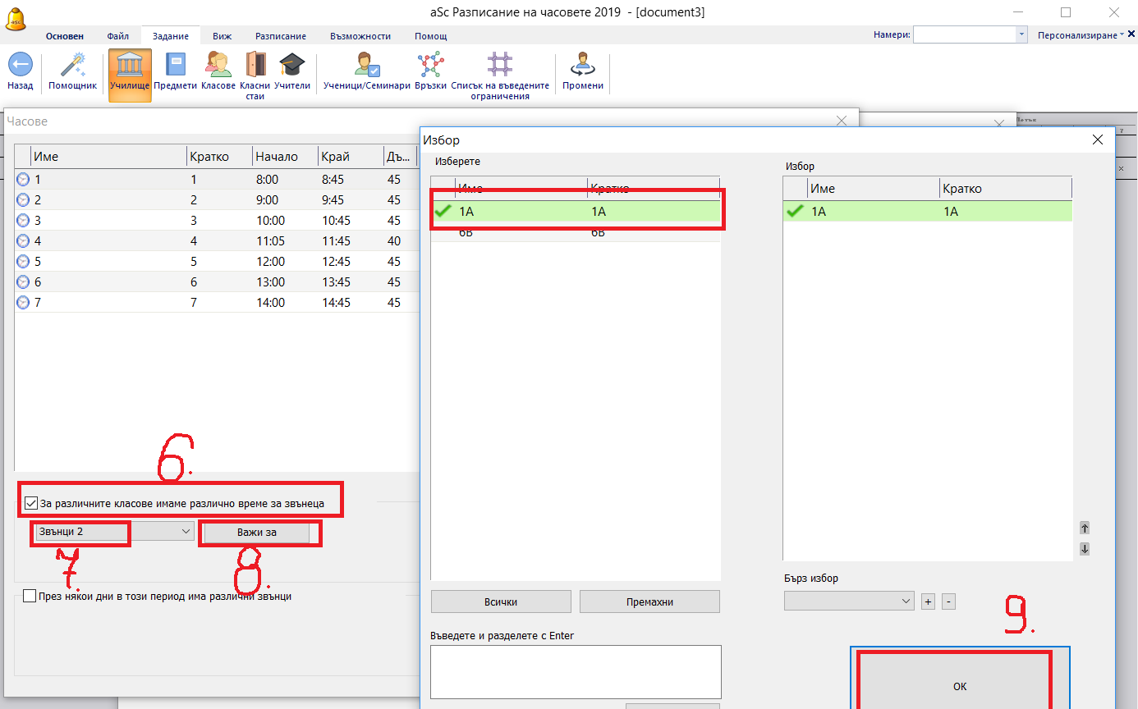Enable different bells on some days checkbox

[30, 597]
